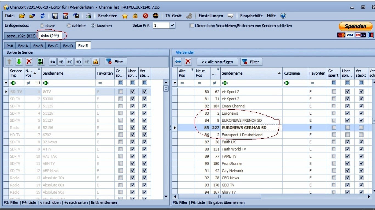This screenshot has width=375, height=210.
Task: Toggle Überspringen checkbox for FAME TV row
Action: click(x=348, y=156)
